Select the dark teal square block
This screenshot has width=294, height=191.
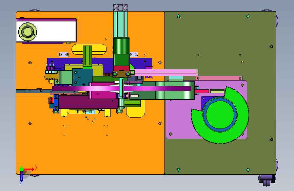82,77
